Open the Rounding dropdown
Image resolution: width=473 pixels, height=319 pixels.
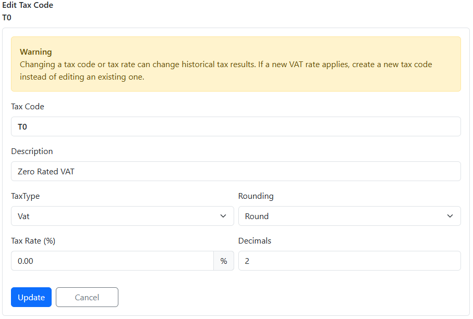click(x=349, y=216)
